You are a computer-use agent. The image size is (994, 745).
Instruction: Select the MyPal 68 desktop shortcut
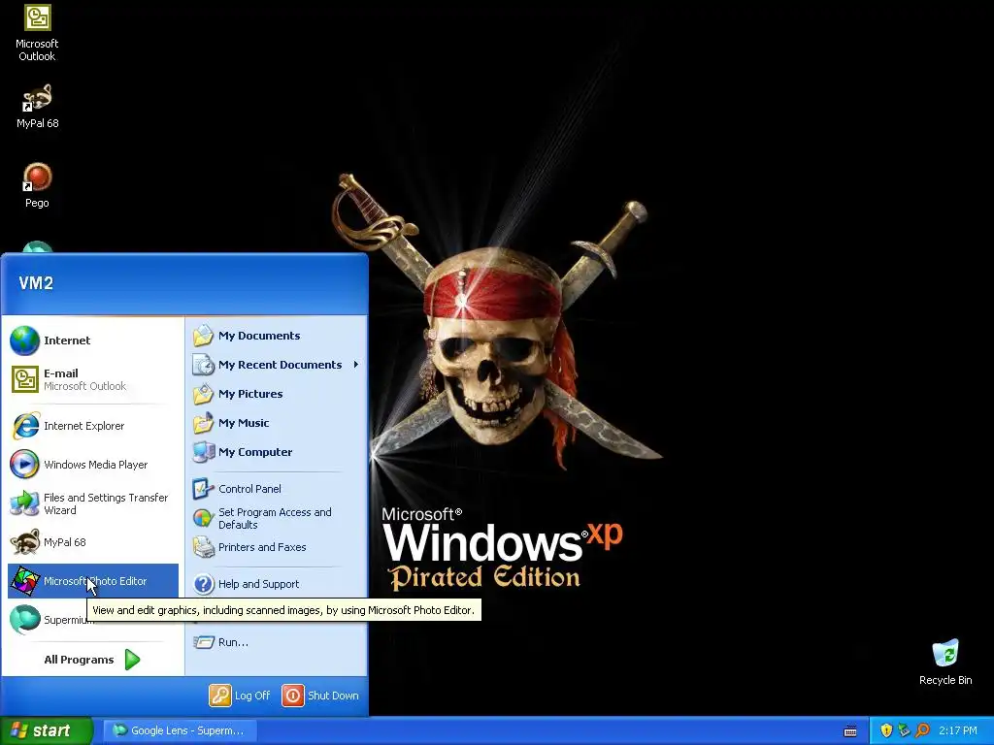point(37,107)
